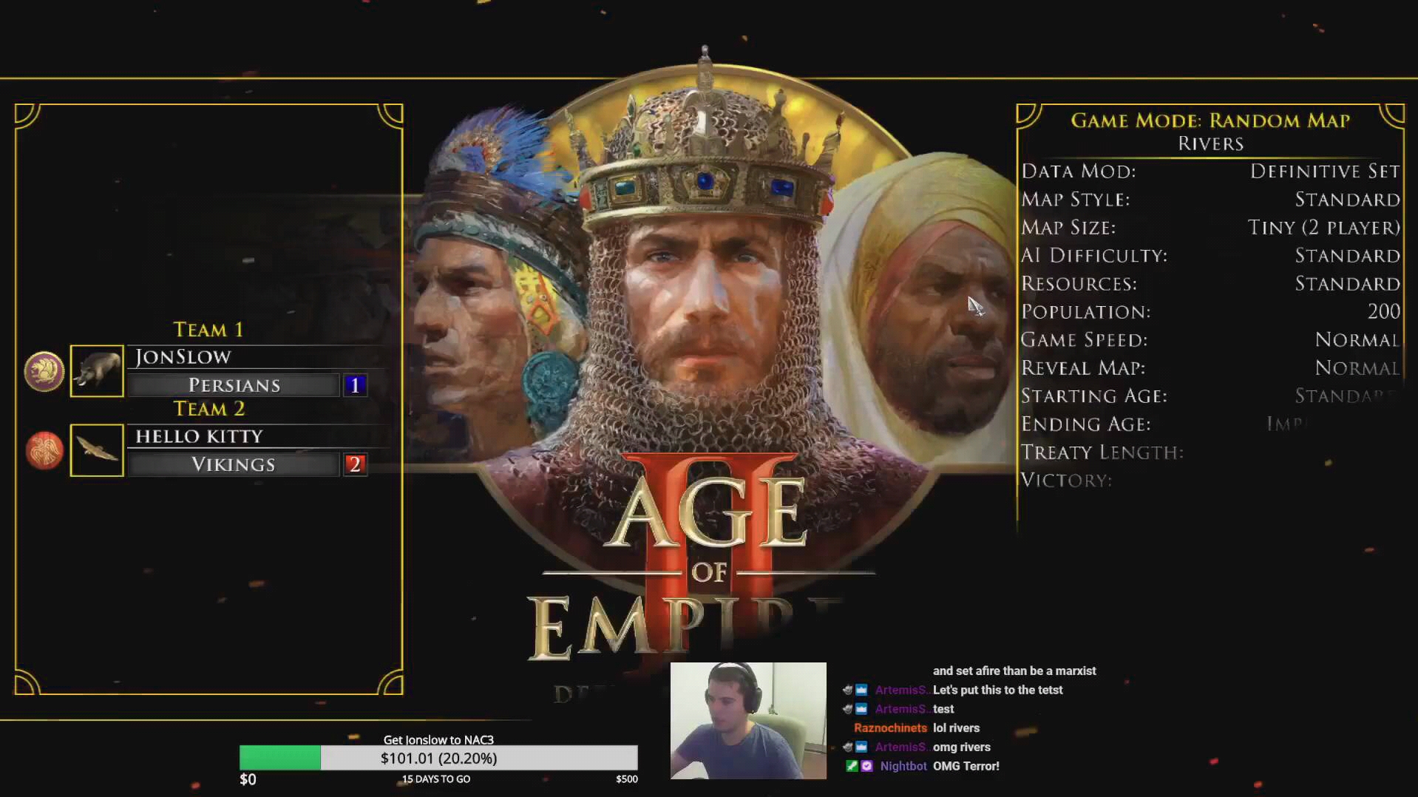
Task: Click the 'Victory:' label
Action: coord(1066,481)
